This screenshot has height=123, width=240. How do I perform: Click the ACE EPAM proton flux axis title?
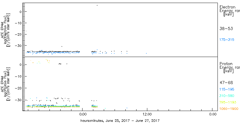6,83
